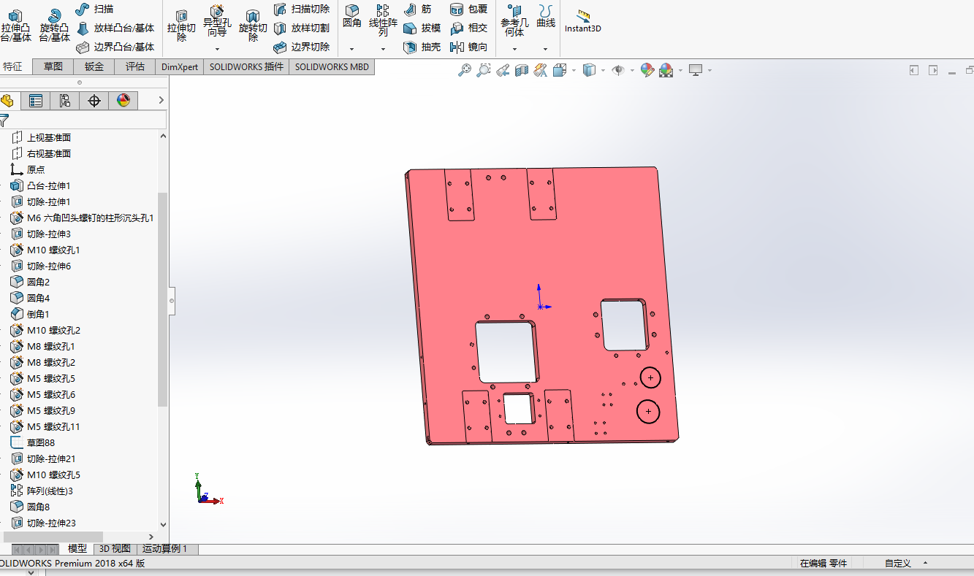Apply the 圆角 fillet tool

click(x=352, y=18)
